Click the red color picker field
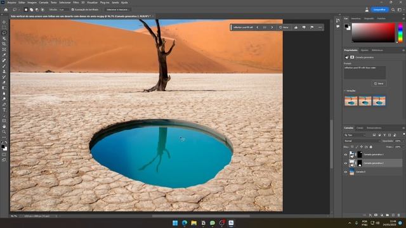This screenshot has height=228, width=406. (x=374, y=32)
